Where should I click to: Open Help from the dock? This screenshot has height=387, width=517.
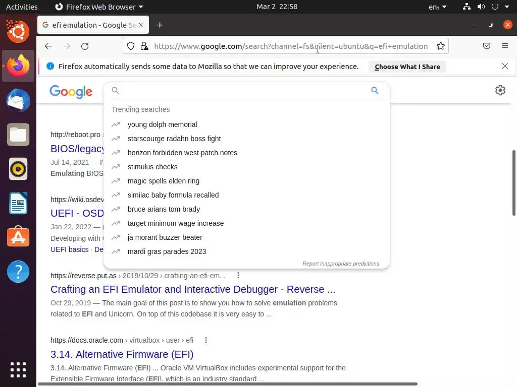[18, 272]
